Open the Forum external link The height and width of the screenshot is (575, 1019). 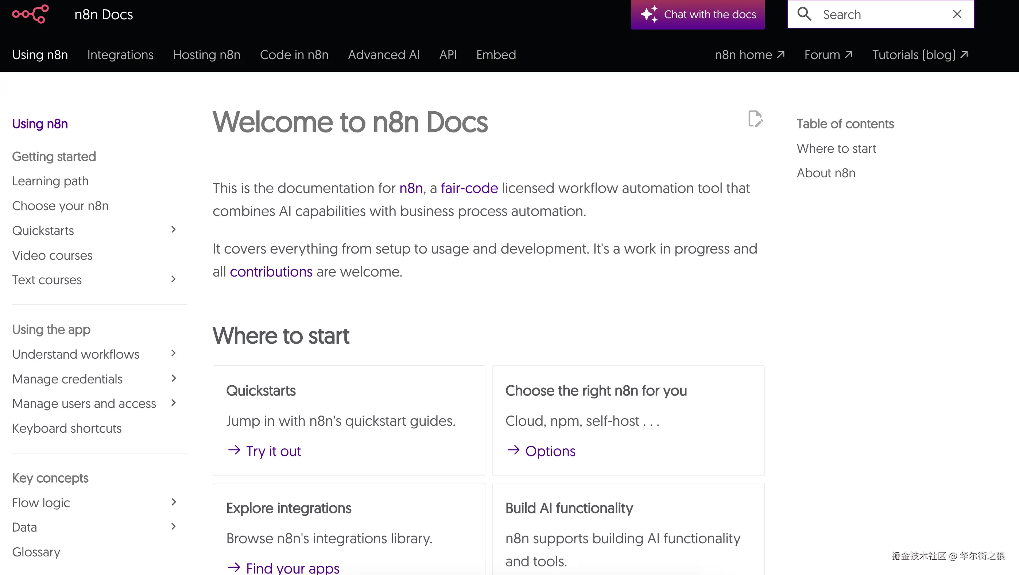[x=828, y=55]
